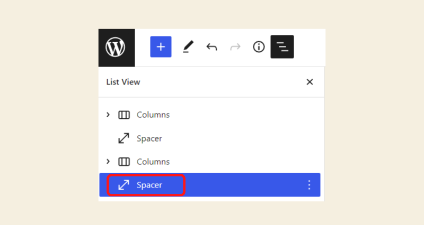Open the block inserter plus button
The image size is (424, 225).
(x=161, y=47)
